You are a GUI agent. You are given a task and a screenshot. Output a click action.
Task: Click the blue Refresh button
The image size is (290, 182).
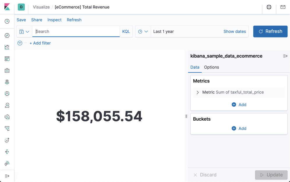pyautogui.click(x=270, y=31)
